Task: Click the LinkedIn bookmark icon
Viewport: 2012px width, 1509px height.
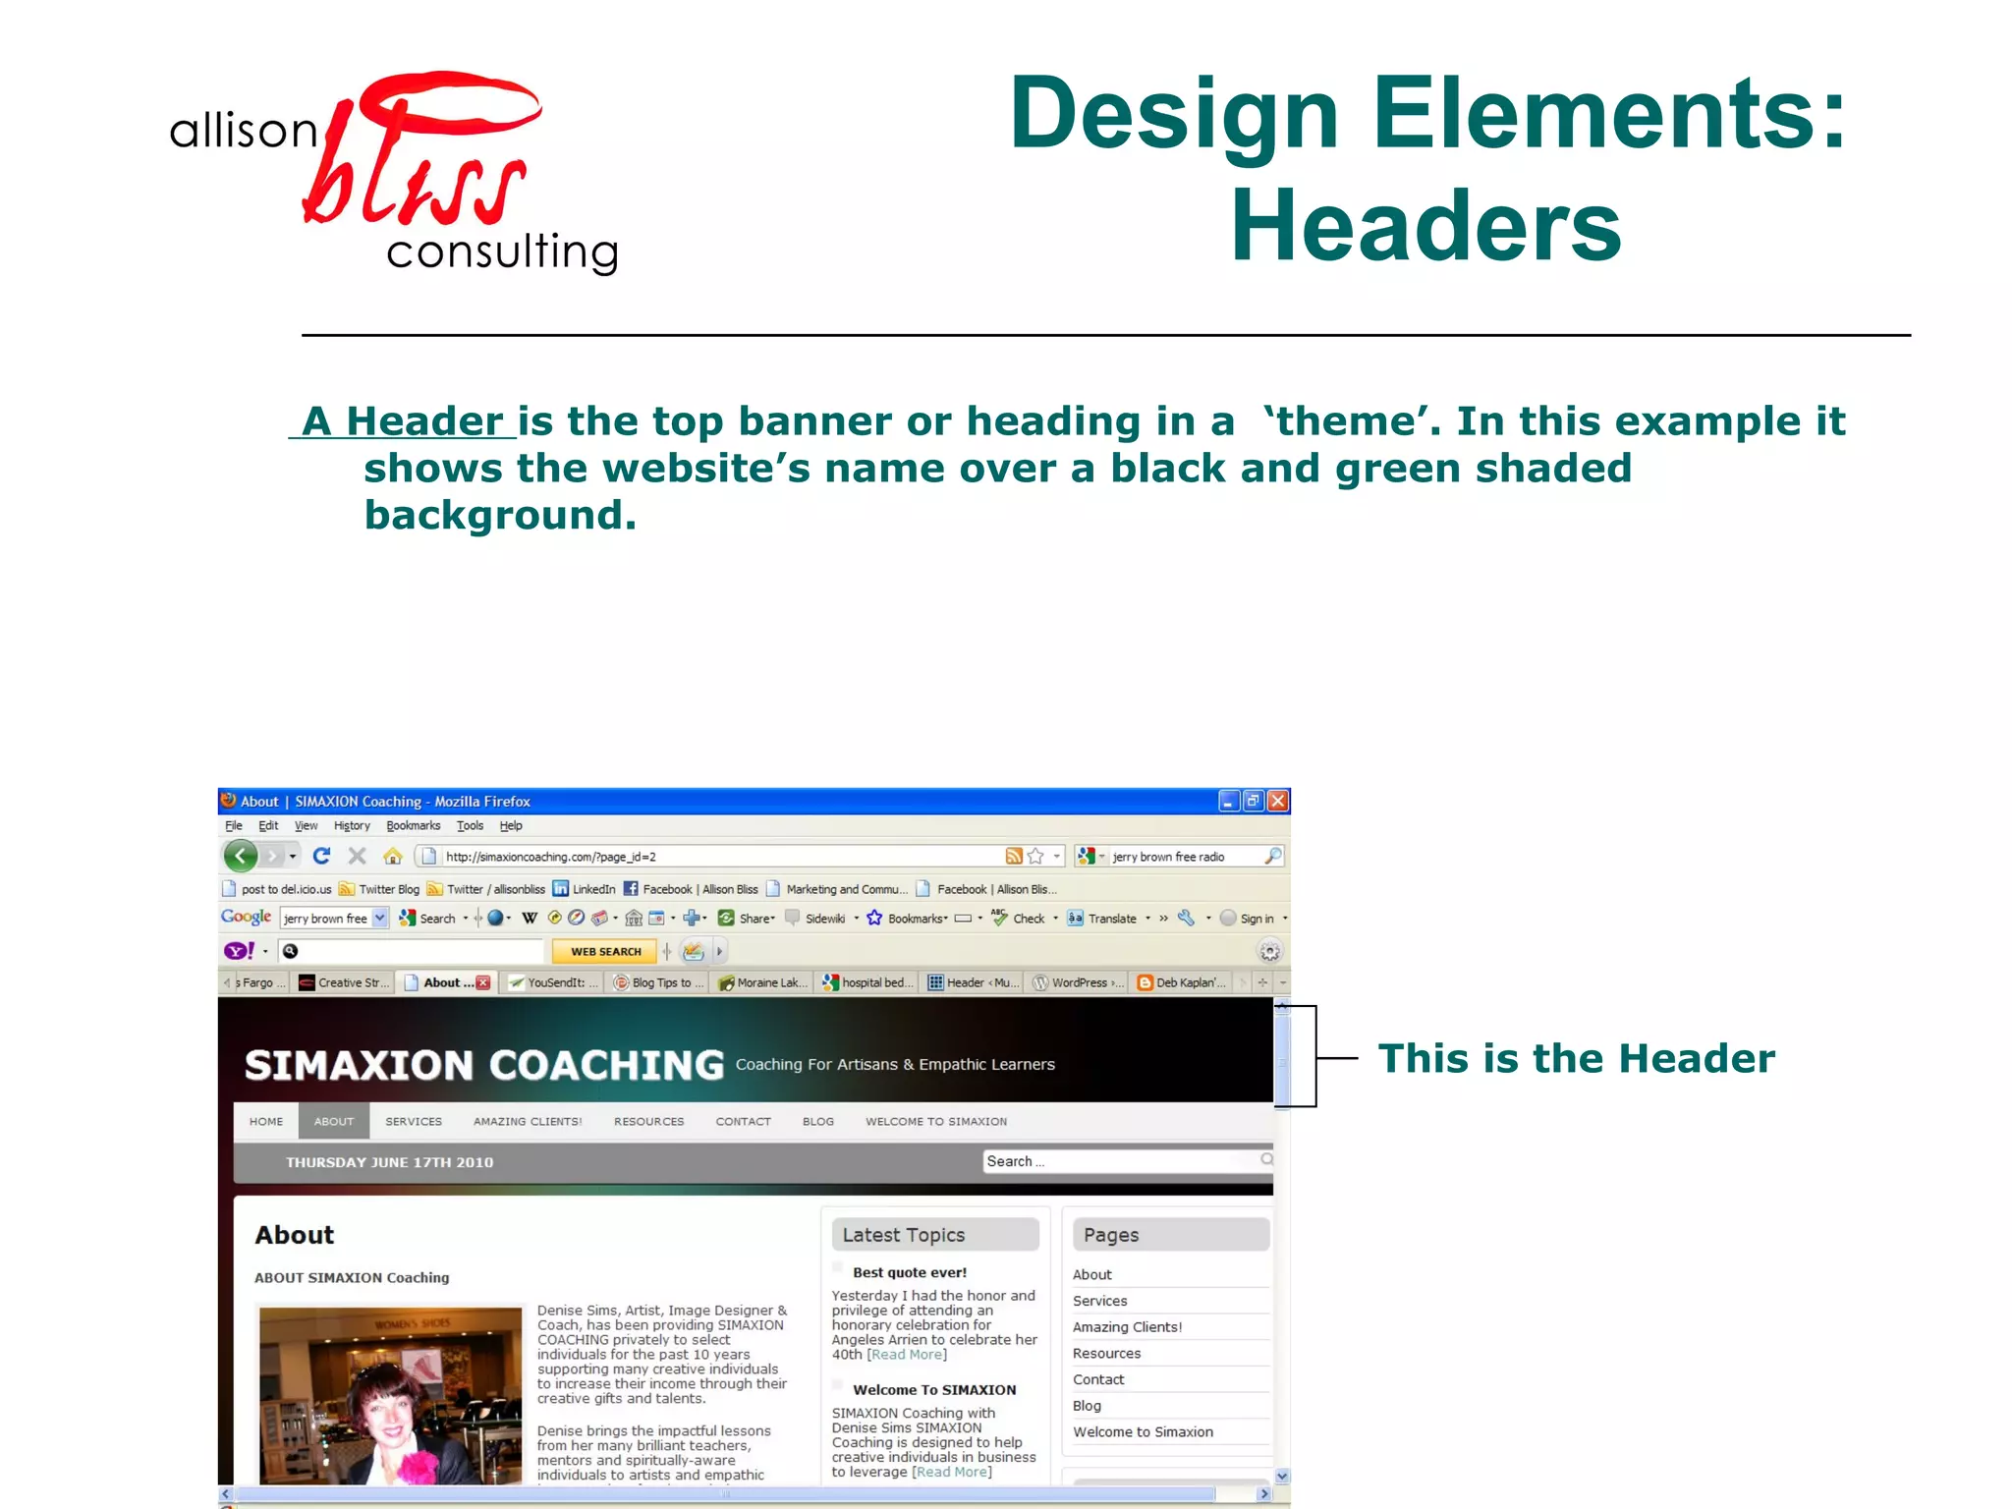Action: [561, 888]
